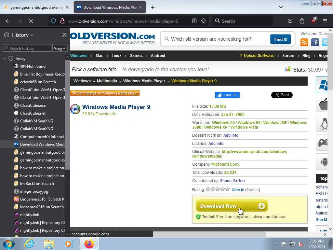Rate with the fifth star
The width and height of the screenshot is (333, 250).
pos(228,189)
